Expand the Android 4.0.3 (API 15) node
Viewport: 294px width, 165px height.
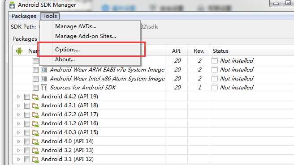coord(18,133)
